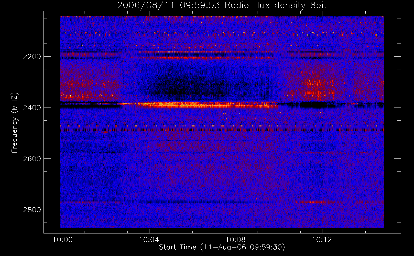Click the 2200 frequency tick label
This screenshot has height=256, width=414.
[x=32, y=57]
